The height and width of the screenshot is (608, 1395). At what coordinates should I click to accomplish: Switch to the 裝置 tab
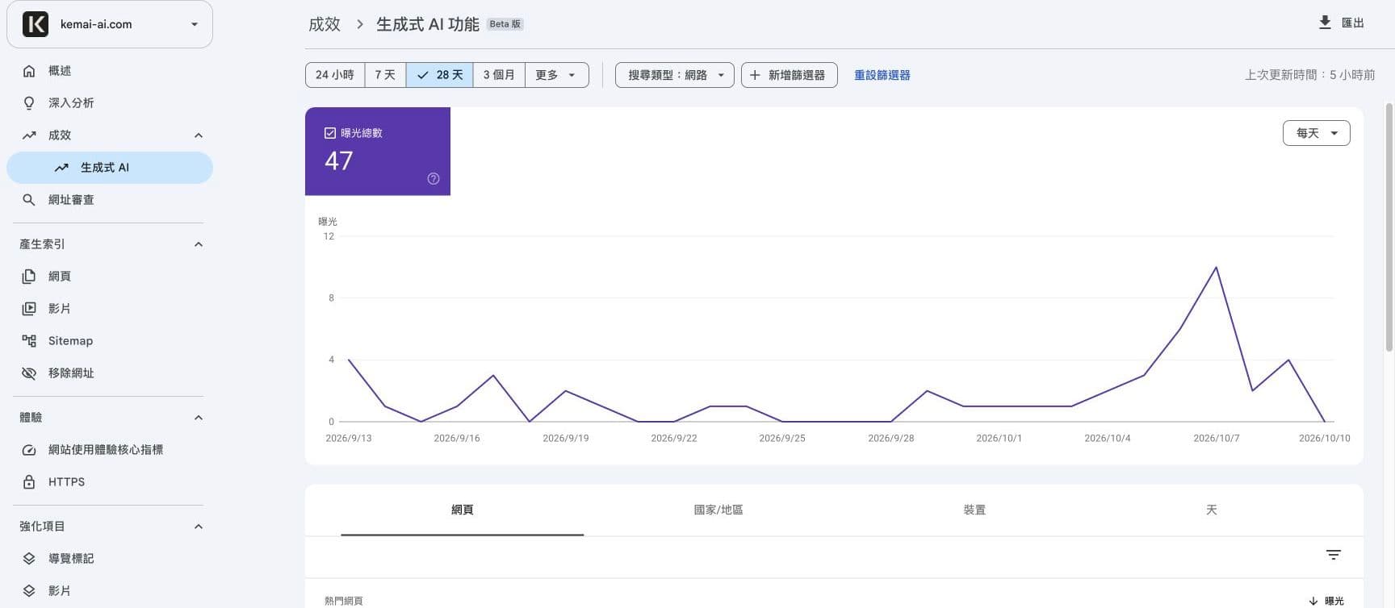click(x=974, y=510)
